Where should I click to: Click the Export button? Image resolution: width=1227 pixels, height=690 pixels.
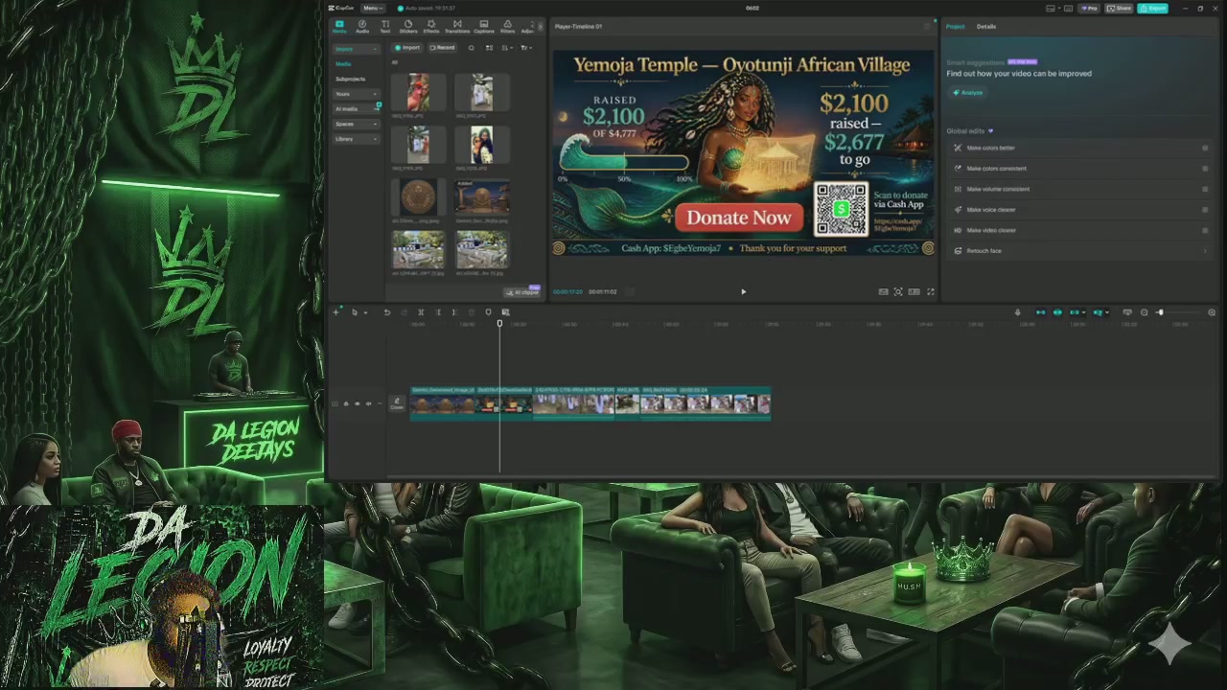pos(1153,9)
